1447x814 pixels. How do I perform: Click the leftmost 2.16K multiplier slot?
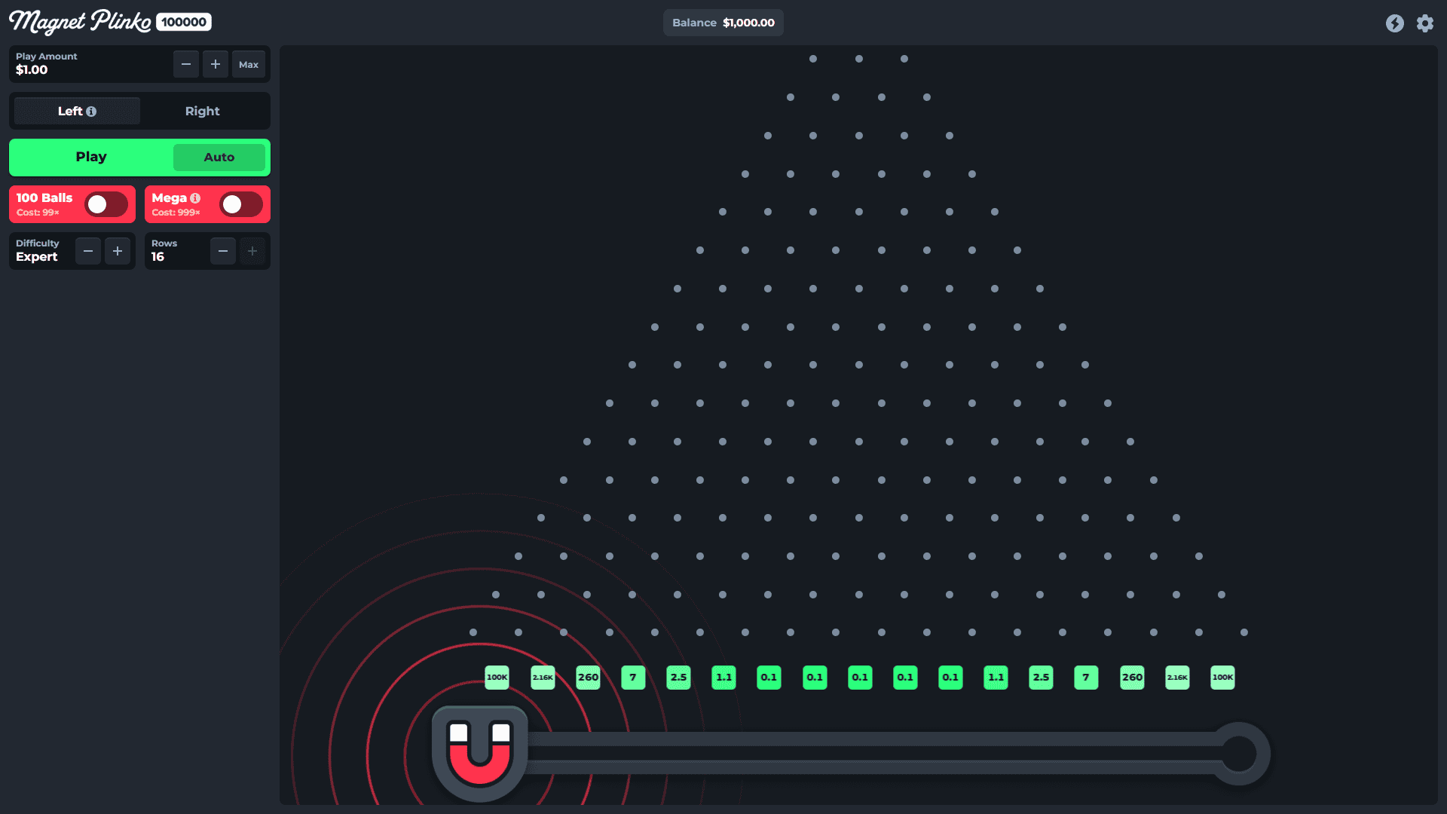[x=543, y=678]
